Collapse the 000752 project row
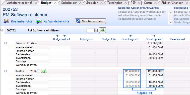This screenshot has height=95, width=190. tap(1, 30)
